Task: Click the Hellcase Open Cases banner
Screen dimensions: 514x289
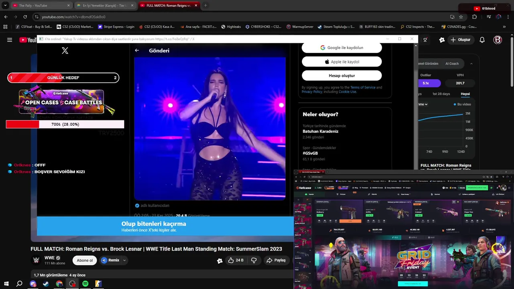Action: coord(61,102)
